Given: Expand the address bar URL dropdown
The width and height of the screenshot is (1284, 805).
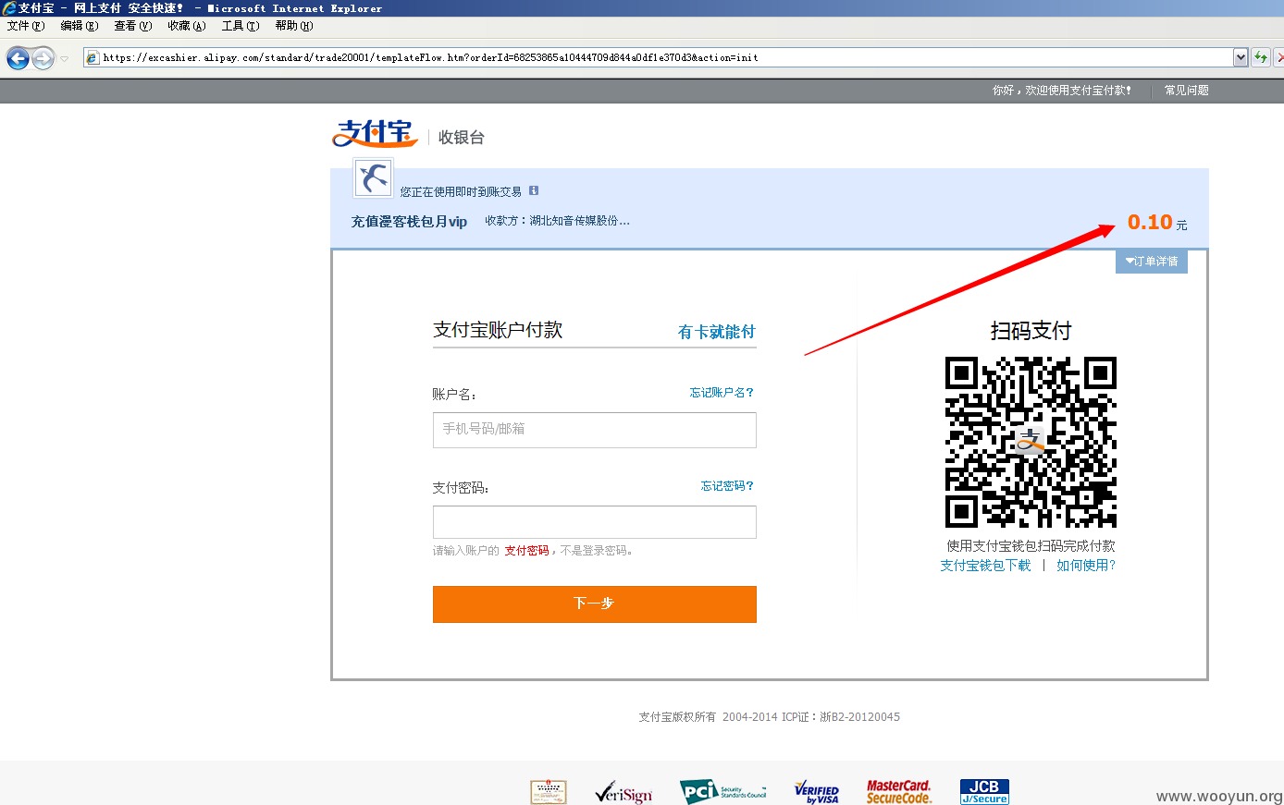Looking at the screenshot, I should [1241, 57].
